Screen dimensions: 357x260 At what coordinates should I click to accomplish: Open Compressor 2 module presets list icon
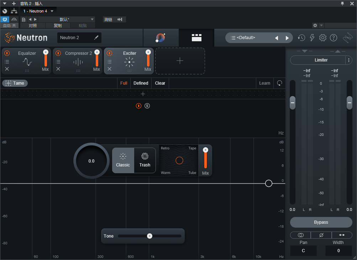(x=58, y=62)
